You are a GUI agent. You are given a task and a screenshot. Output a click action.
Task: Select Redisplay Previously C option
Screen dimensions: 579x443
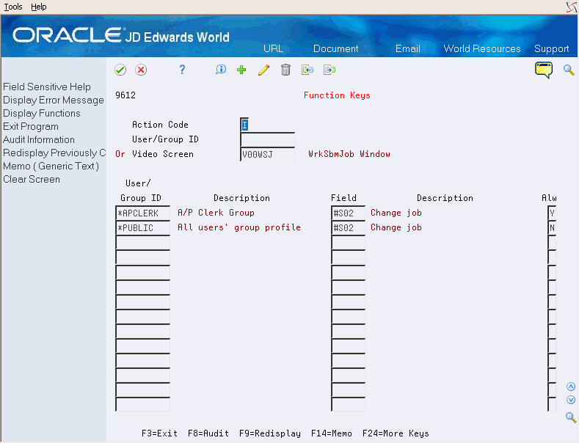(54, 153)
